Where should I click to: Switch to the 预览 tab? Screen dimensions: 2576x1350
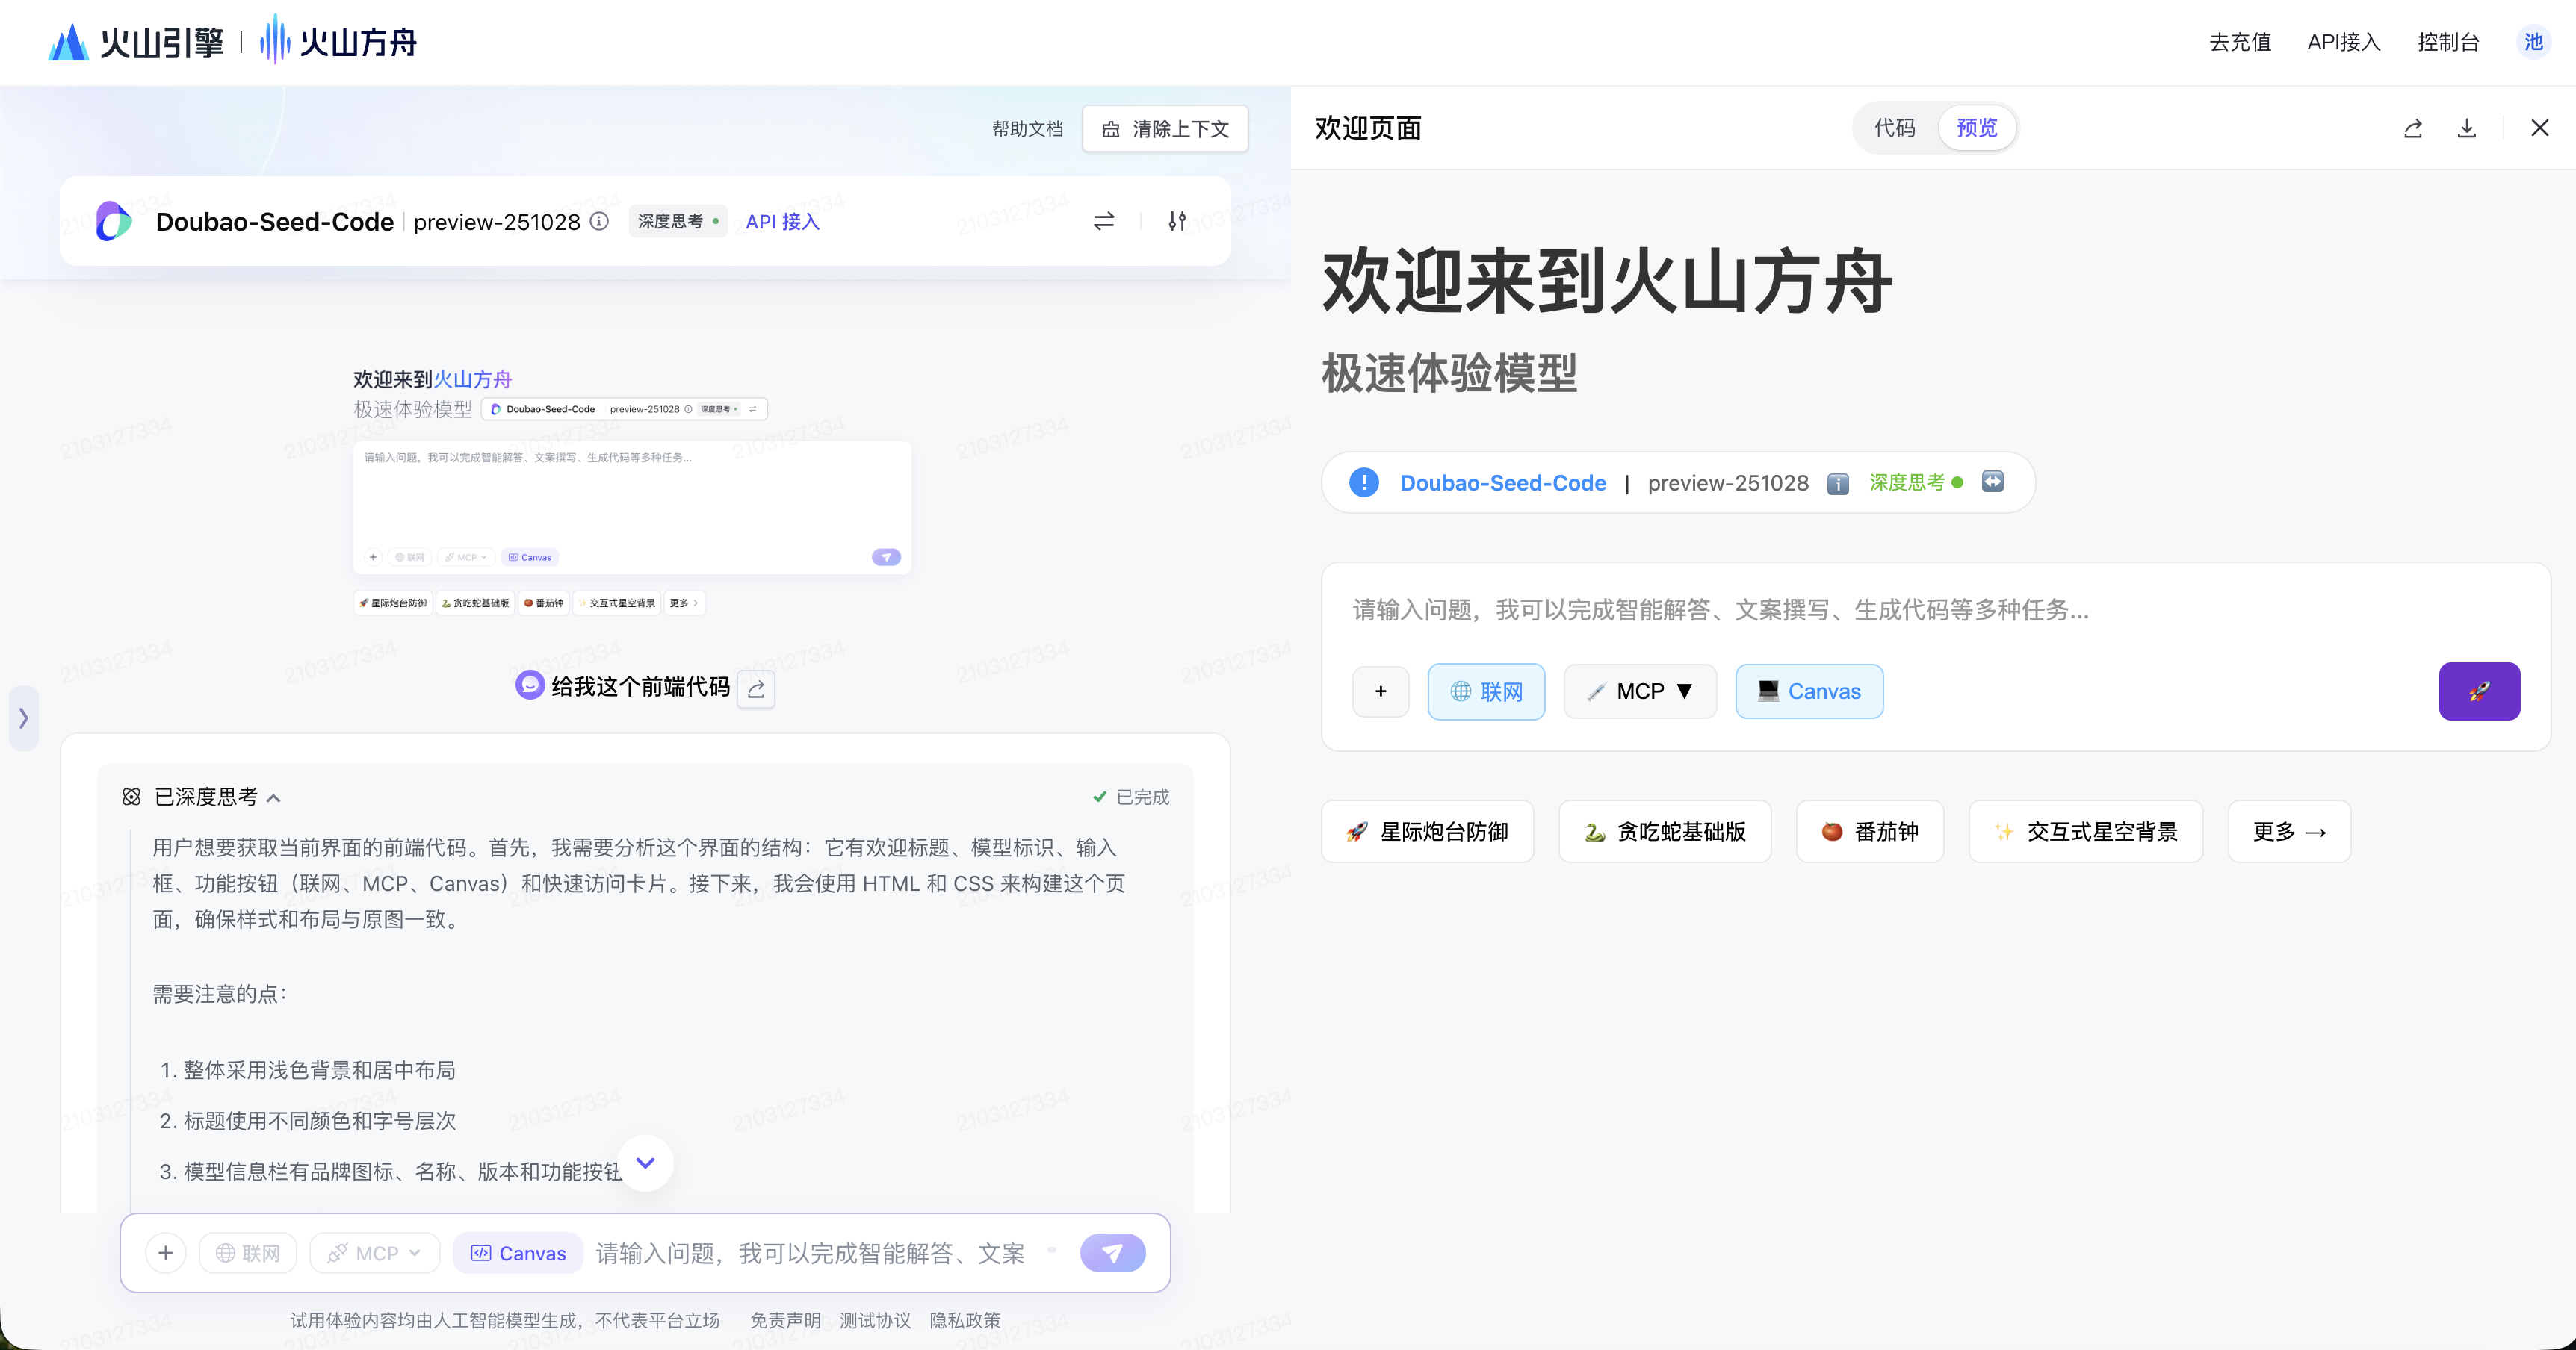1976,128
